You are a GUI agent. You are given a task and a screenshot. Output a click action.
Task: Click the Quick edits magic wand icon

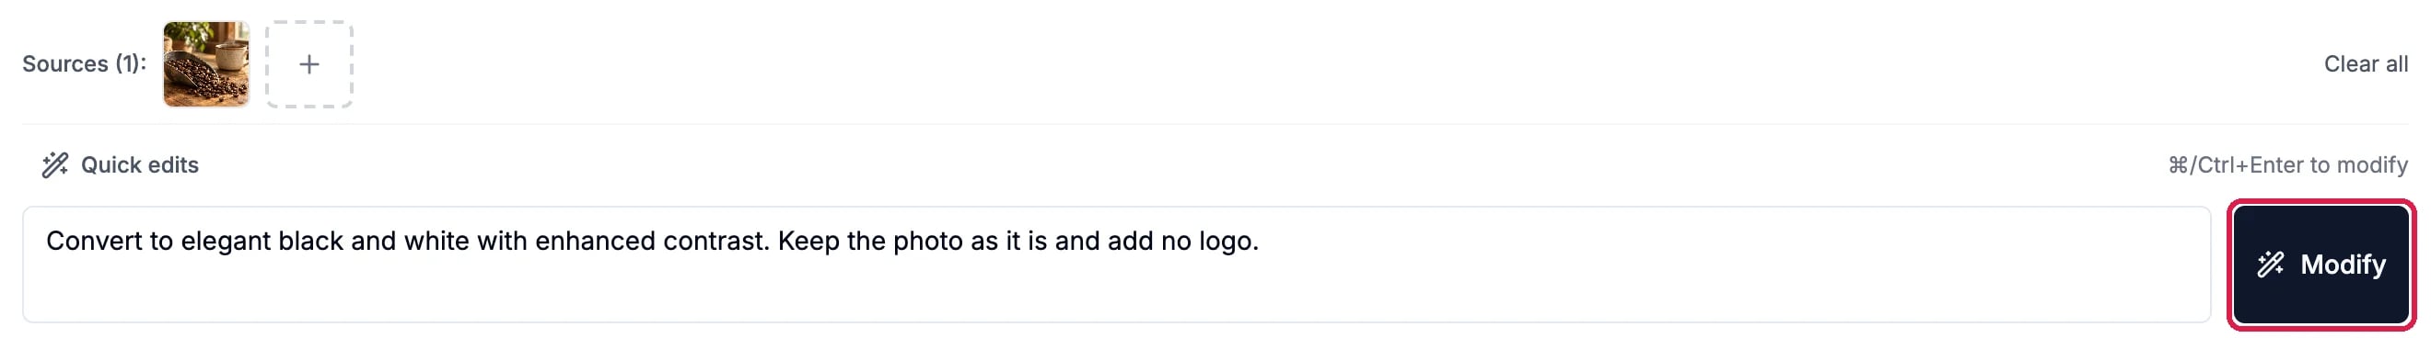(x=54, y=164)
